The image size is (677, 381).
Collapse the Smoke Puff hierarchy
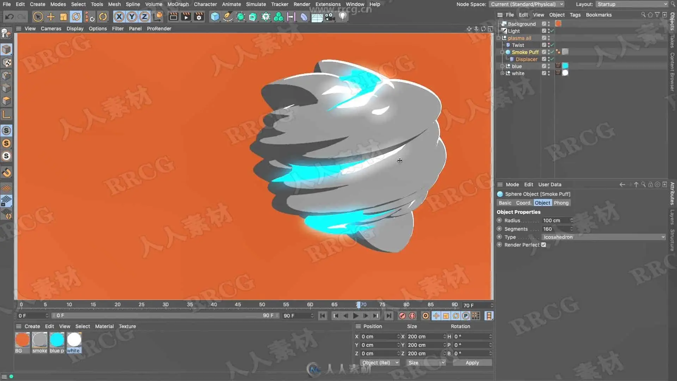(x=502, y=52)
